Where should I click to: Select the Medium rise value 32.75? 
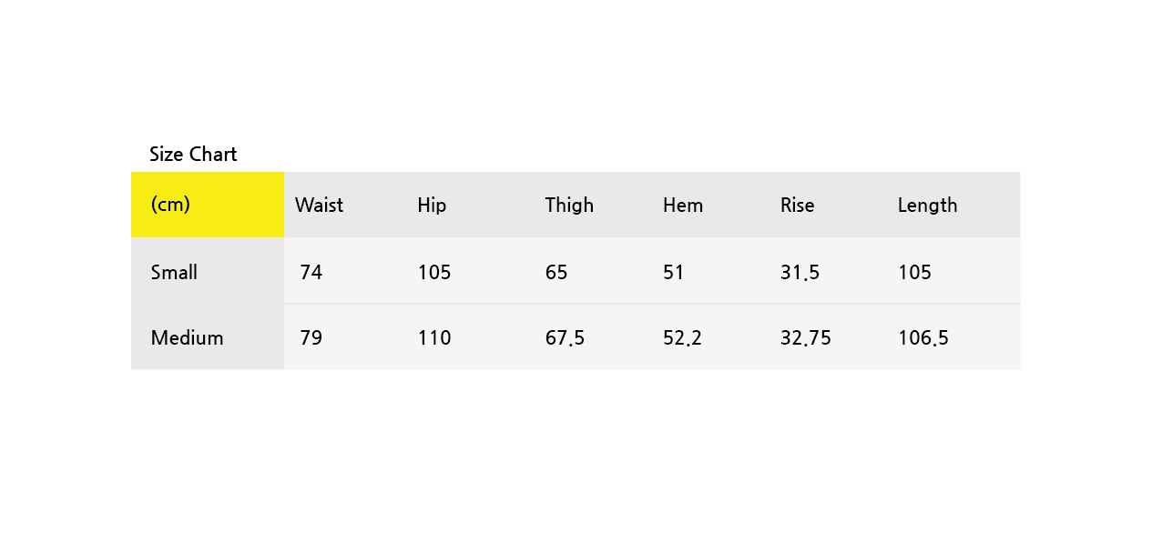806,337
